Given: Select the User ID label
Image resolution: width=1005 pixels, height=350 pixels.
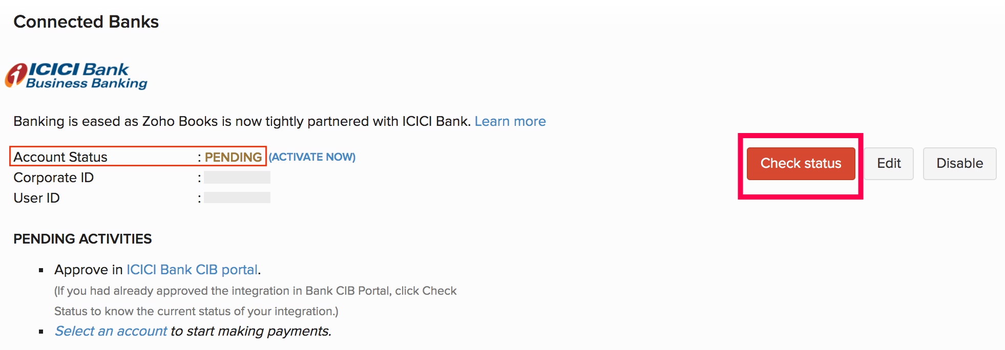Looking at the screenshot, I should coord(36,198).
